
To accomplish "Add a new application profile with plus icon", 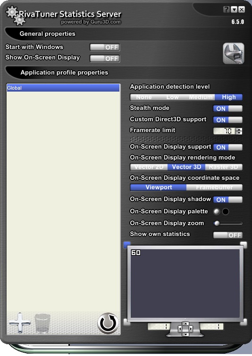I will 20,323.
